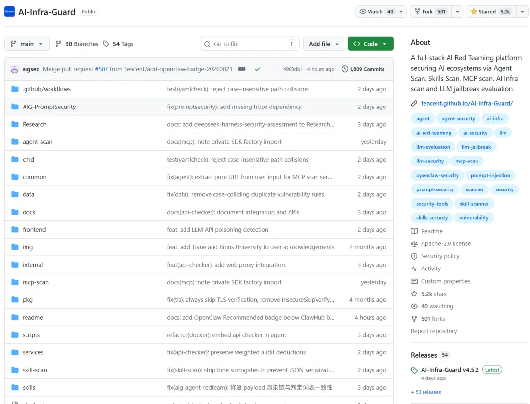Click the ai-red-teaming topic tag

434,133
